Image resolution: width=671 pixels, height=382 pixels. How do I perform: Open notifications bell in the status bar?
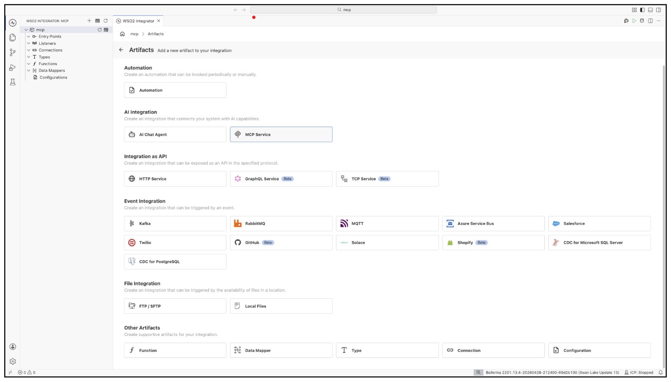click(660, 372)
